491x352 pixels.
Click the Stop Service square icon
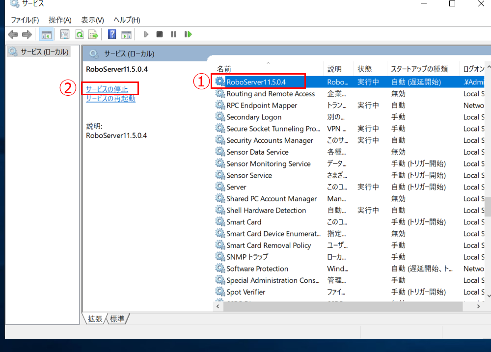160,34
